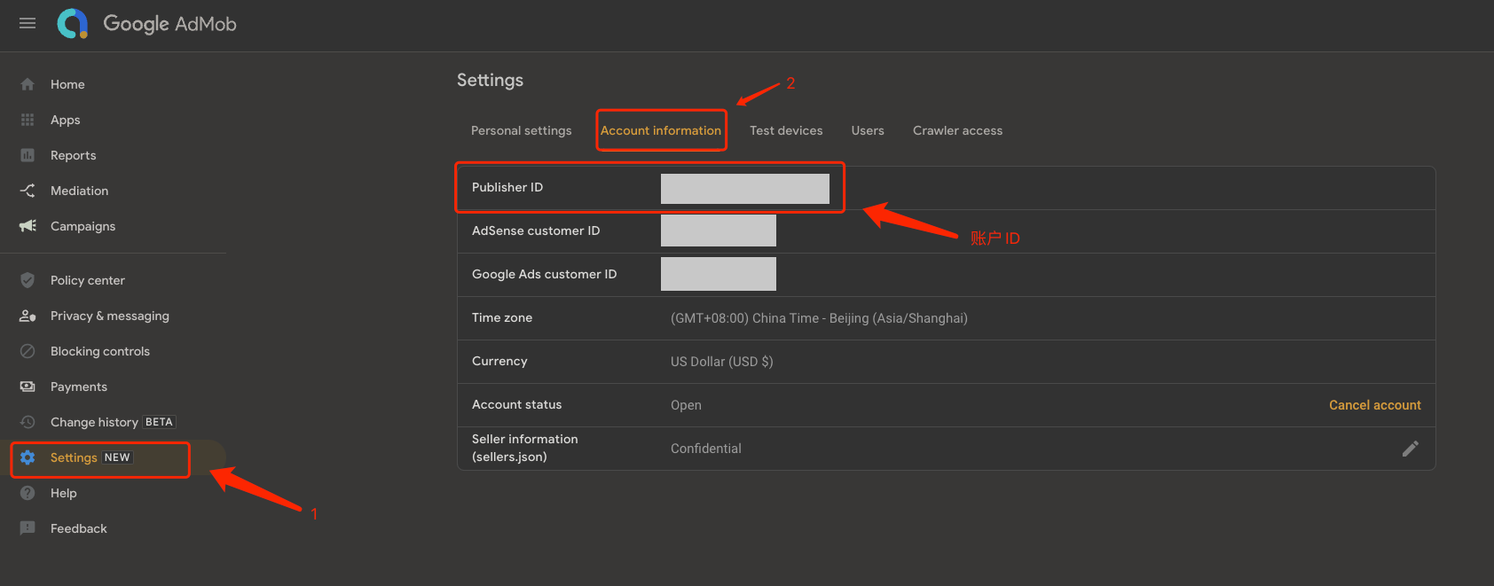Click the Payments money icon
This screenshot has width=1494, height=586.
pos(28,387)
